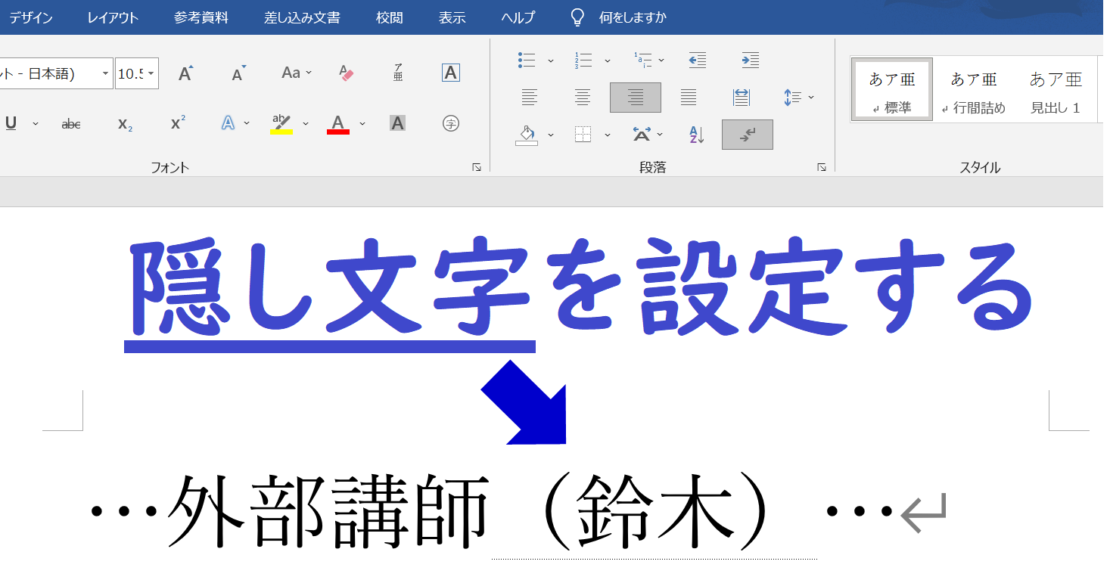Expand the bullet library dropdown arrow
Screen dimensions: 1110x583
click(x=551, y=60)
